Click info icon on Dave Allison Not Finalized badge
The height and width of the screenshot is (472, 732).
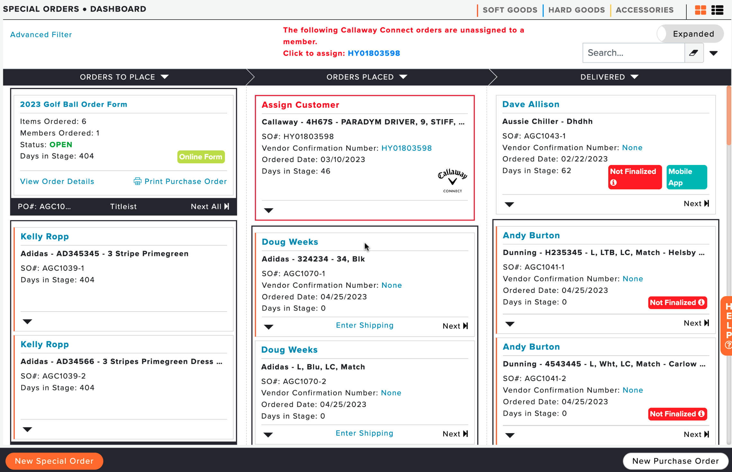pos(613,183)
